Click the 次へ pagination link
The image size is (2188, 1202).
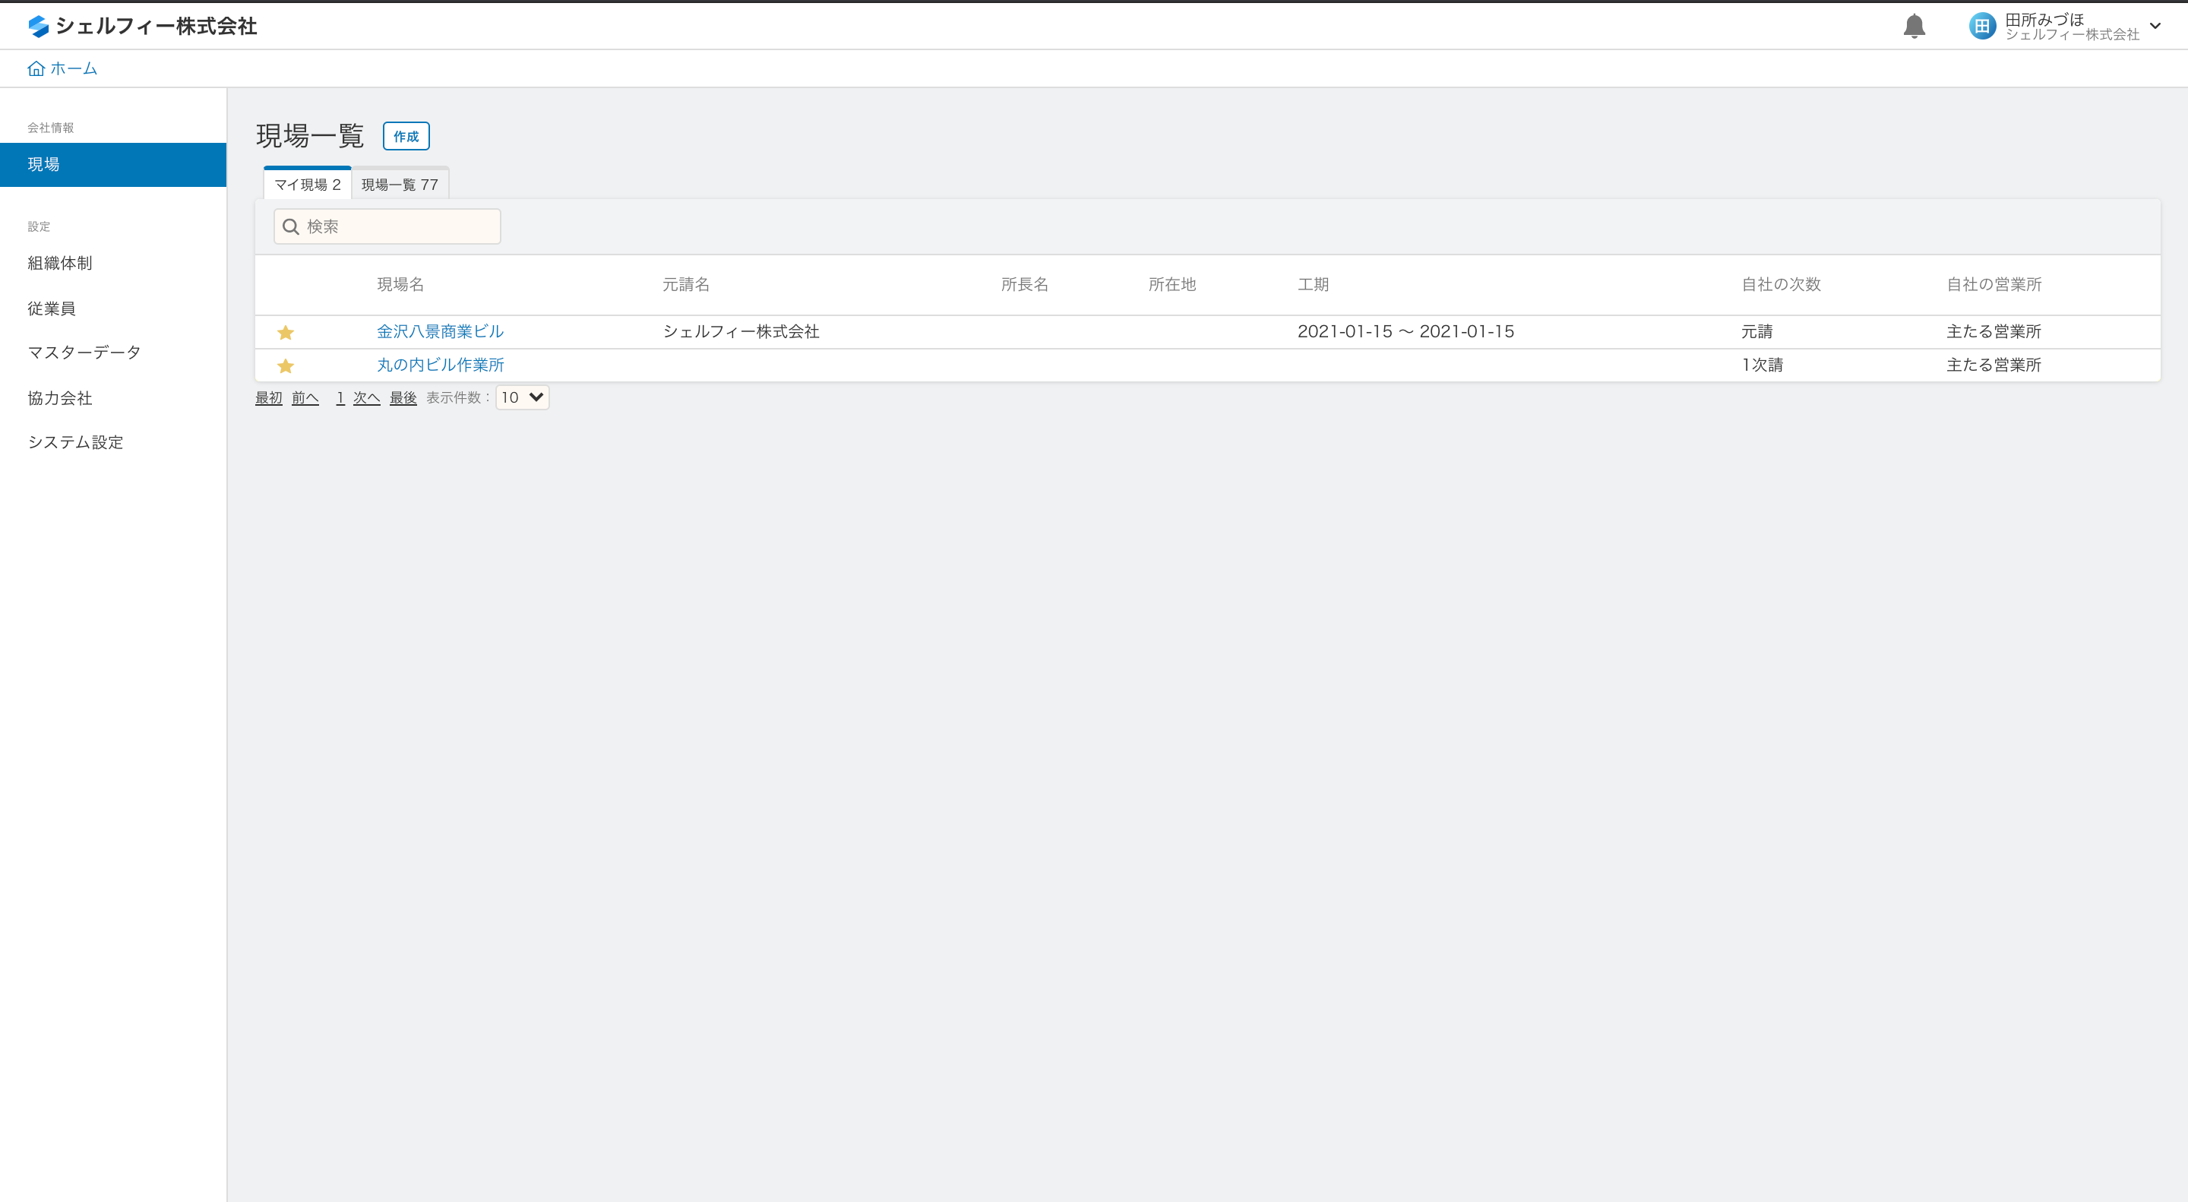click(366, 397)
